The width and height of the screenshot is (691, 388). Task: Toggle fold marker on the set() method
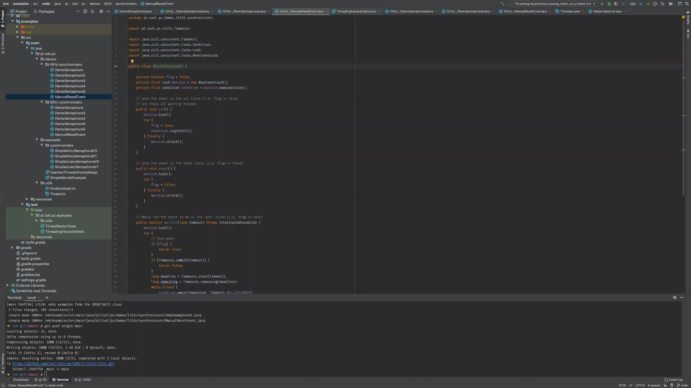click(127, 109)
